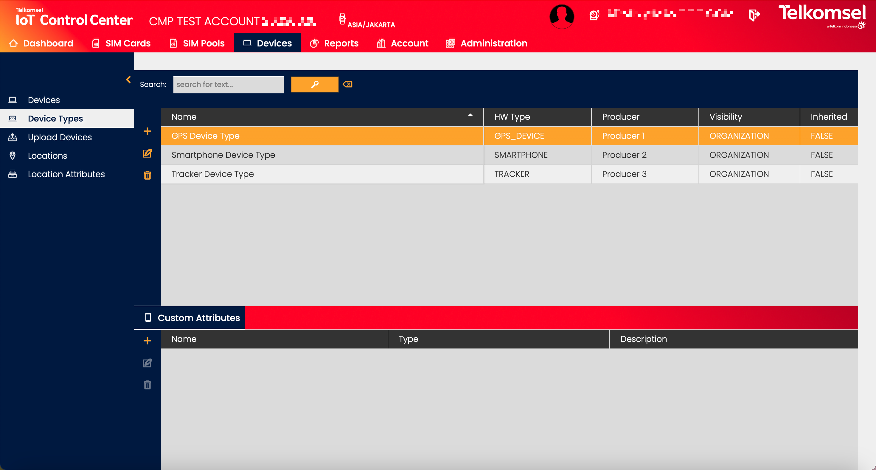Screen dimensions: 876x470
Task: Go to Location Attributes sidebar item
Action: (x=66, y=174)
